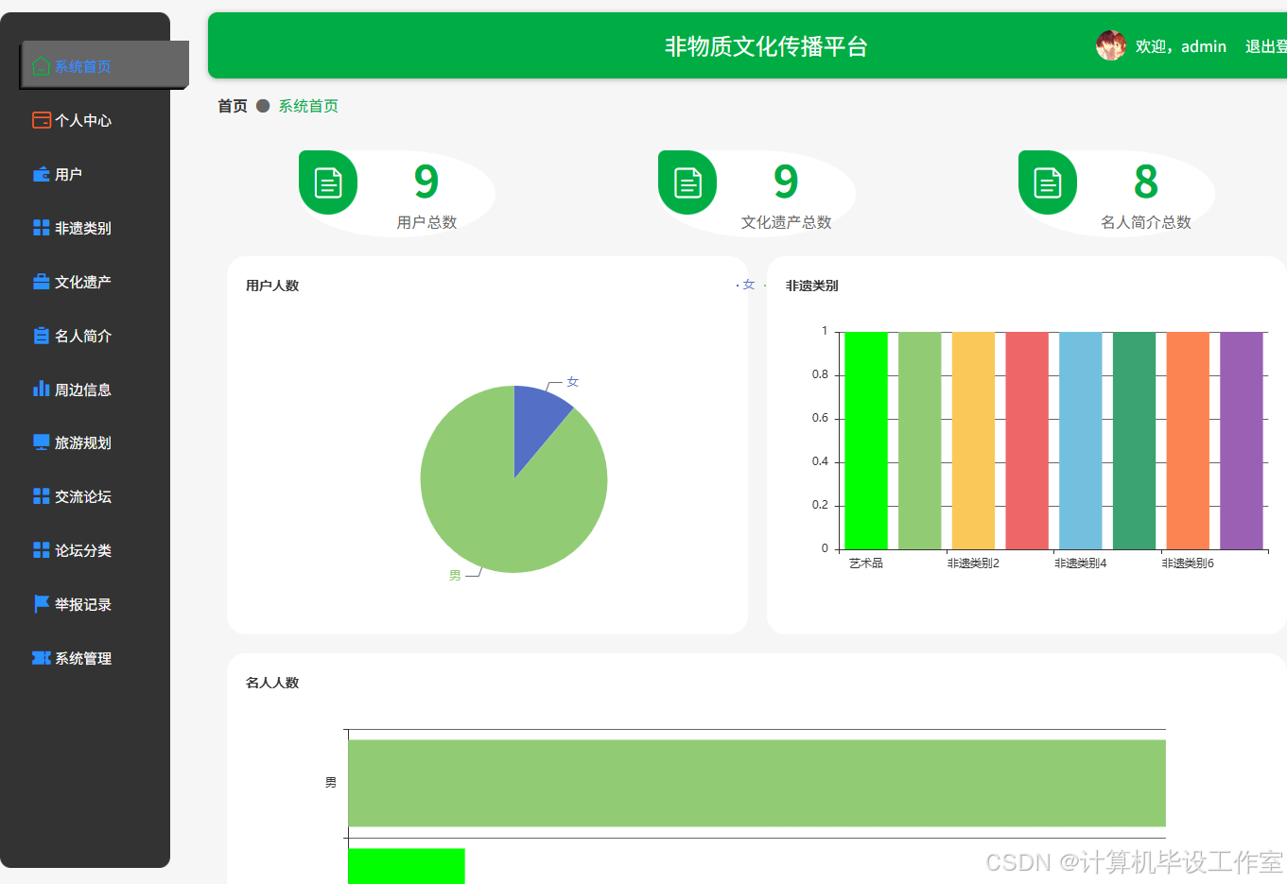Expand the 系统管理 menu item

point(85,658)
